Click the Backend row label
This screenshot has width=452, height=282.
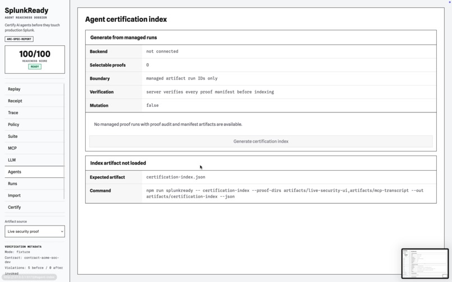click(x=99, y=51)
